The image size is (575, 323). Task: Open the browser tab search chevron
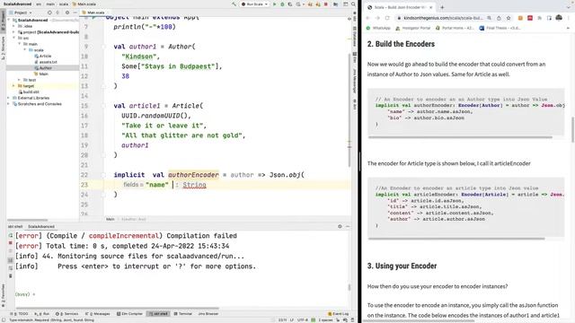tap(568, 7)
